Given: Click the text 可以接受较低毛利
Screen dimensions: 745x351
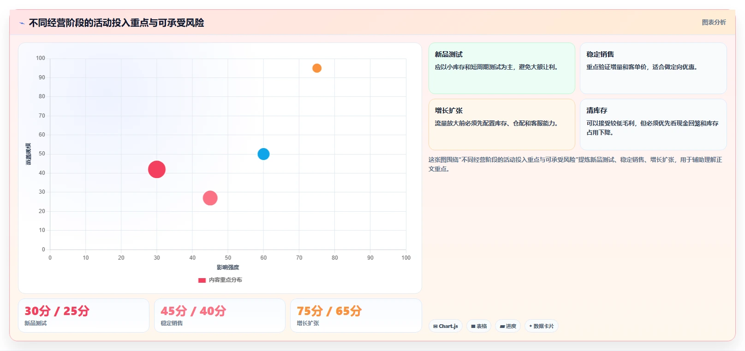Looking at the screenshot, I should tap(610, 123).
